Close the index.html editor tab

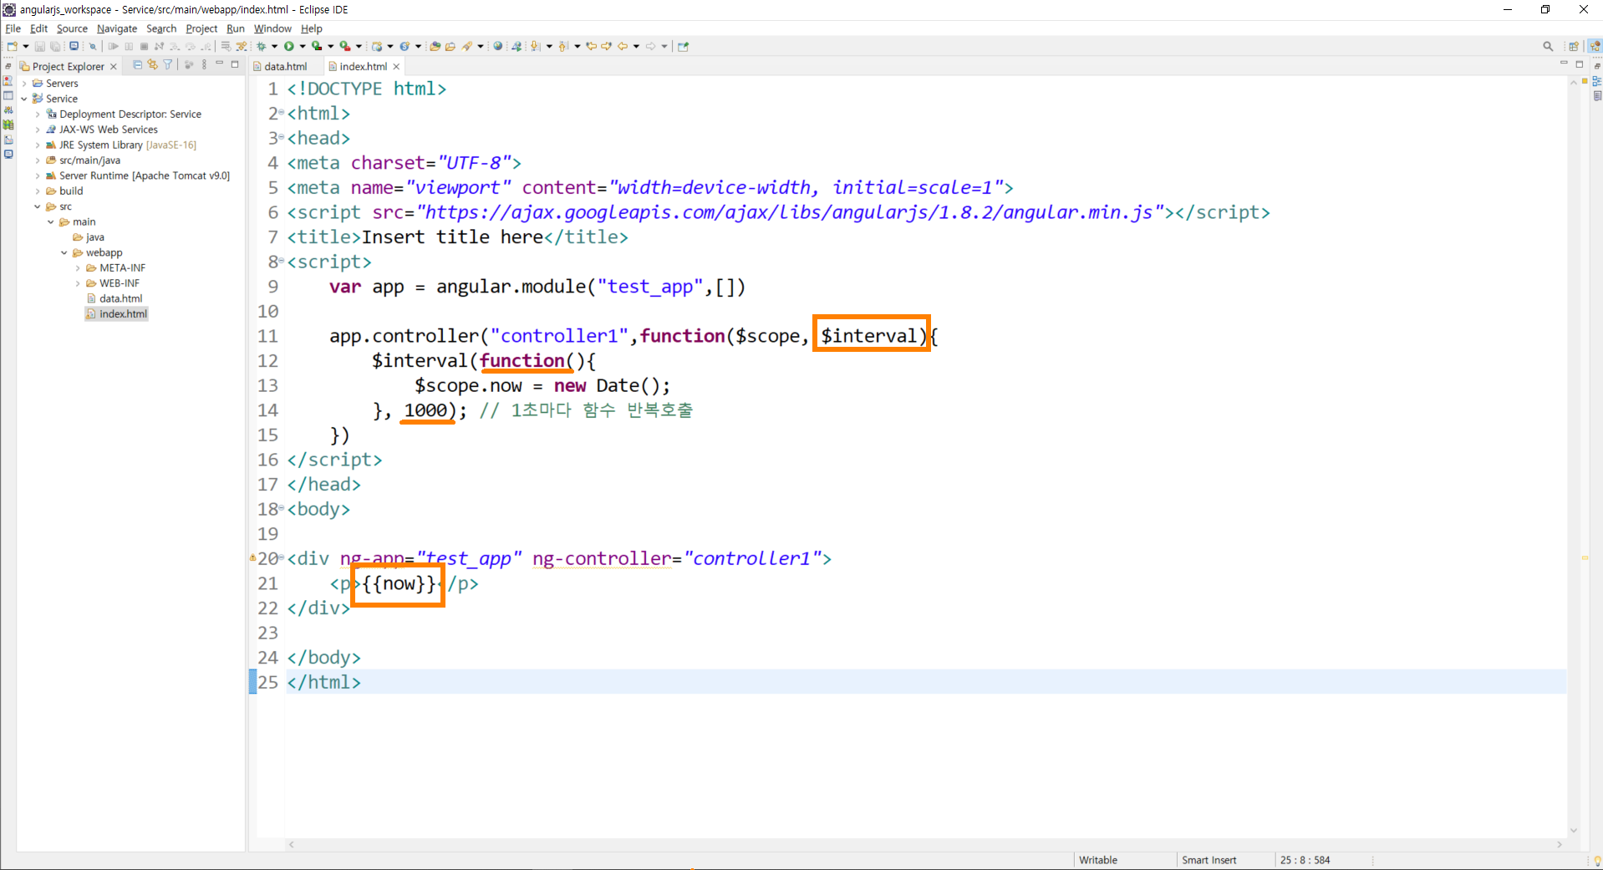pyautogui.click(x=396, y=67)
